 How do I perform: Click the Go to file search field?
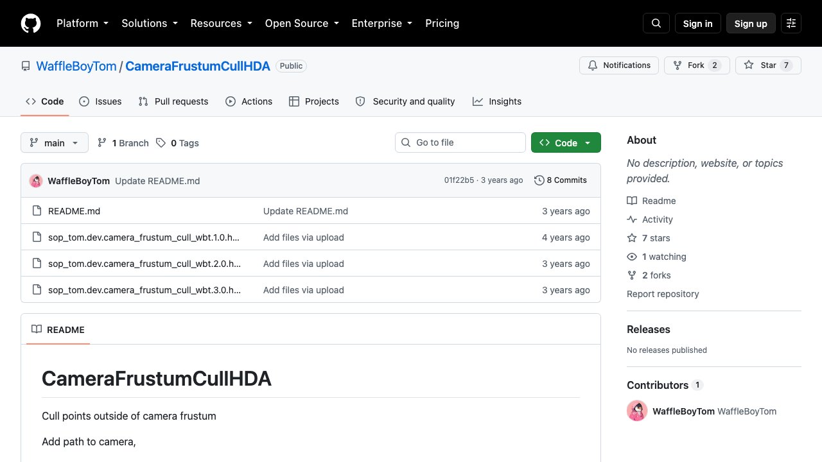(x=460, y=142)
